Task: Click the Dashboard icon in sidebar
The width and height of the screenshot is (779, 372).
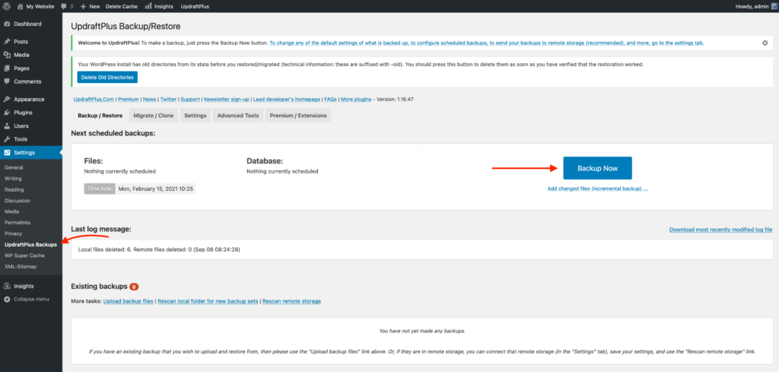Action: point(7,24)
